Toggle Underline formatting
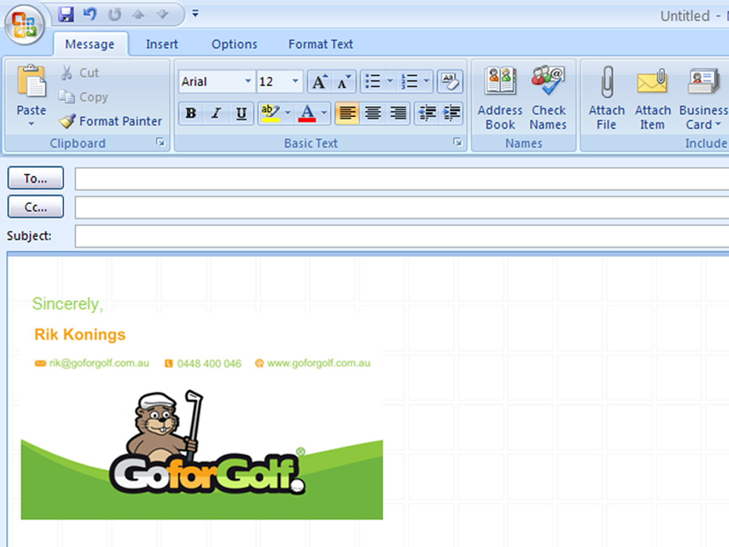 (x=241, y=113)
